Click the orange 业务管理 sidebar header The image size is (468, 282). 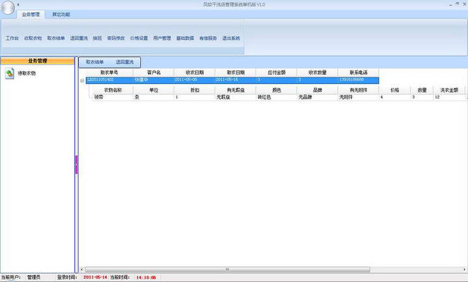point(37,61)
